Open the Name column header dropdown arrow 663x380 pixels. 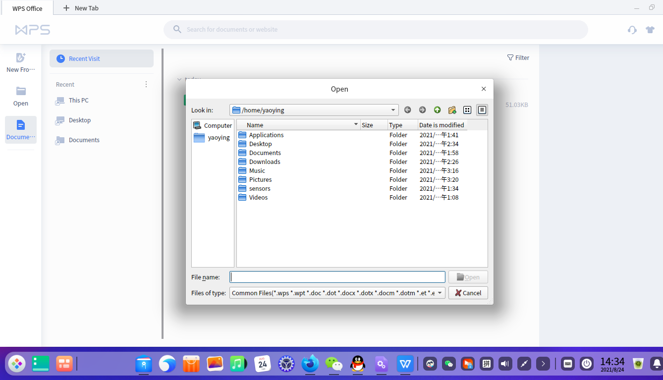(356, 125)
